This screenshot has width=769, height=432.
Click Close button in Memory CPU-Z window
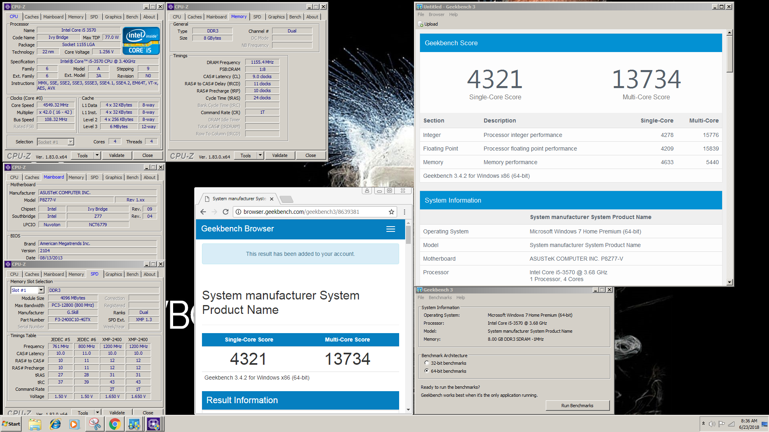(x=311, y=155)
